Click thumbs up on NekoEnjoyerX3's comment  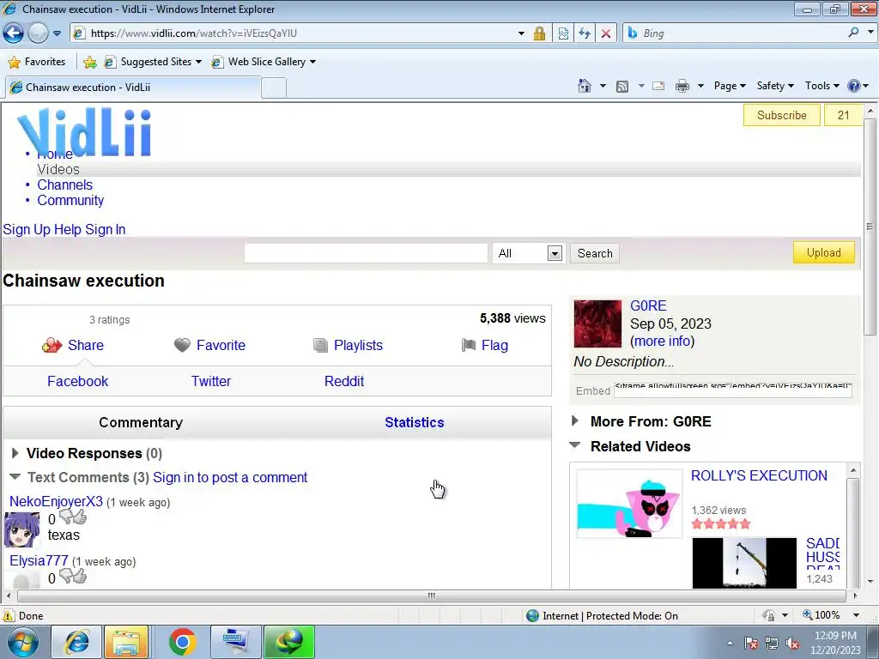[x=80, y=516]
